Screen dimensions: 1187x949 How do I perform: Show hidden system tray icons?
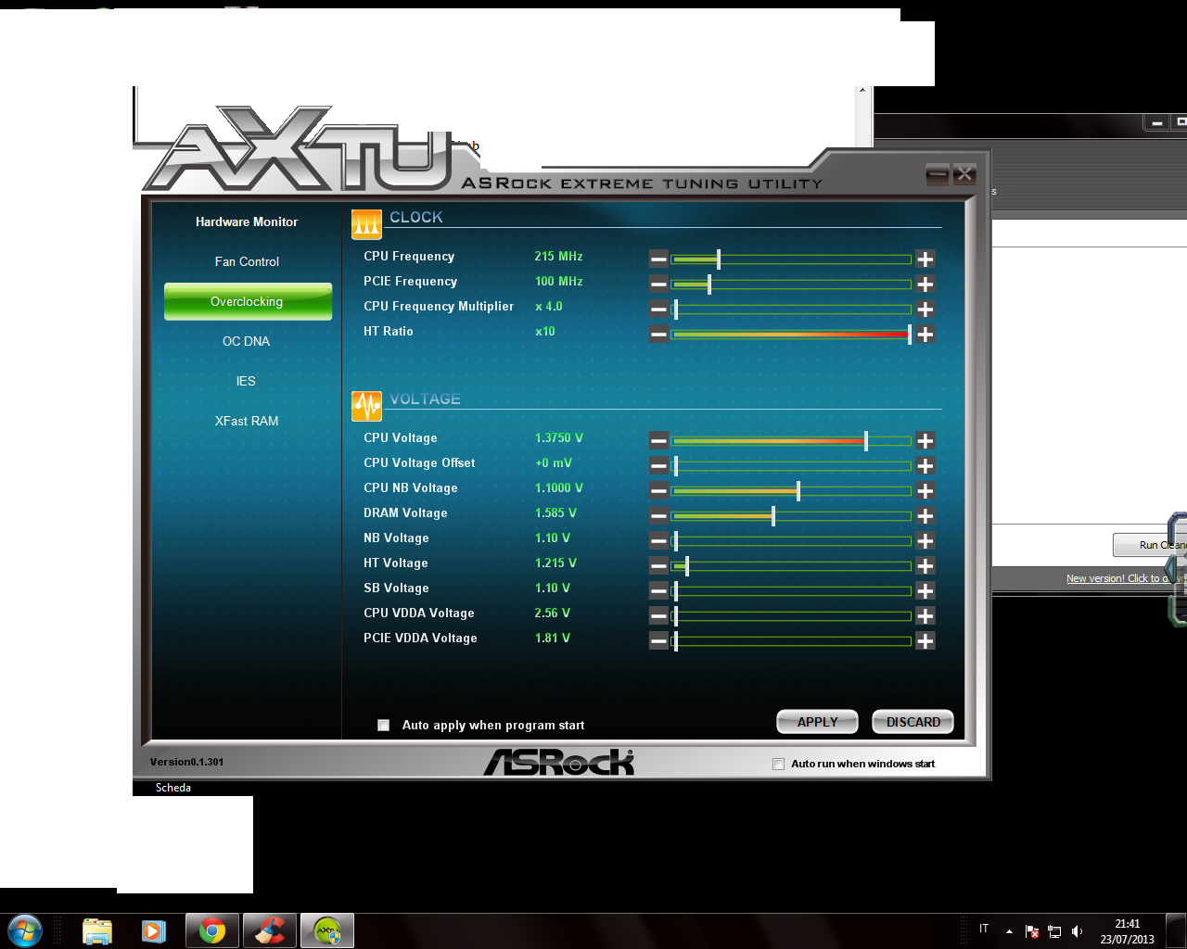tap(1009, 931)
